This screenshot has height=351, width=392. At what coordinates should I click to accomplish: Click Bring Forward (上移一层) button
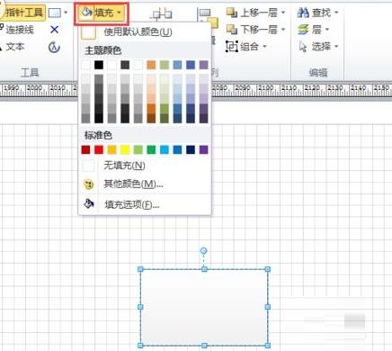(x=252, y=13)
